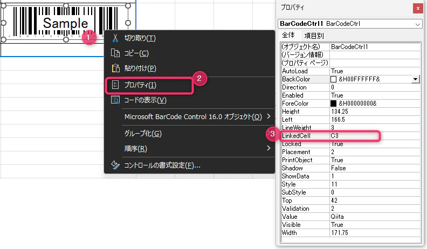Click Shadow value False
Screen dimensions: 427x249
coord(338,168)
